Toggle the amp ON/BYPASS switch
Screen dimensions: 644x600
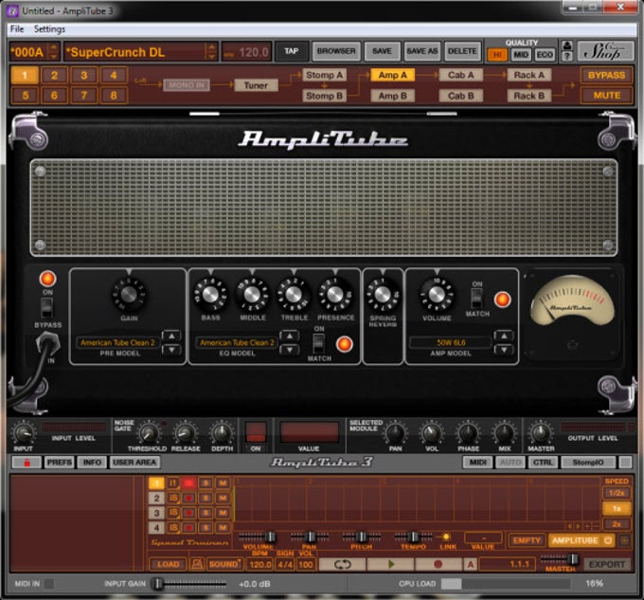46,307
